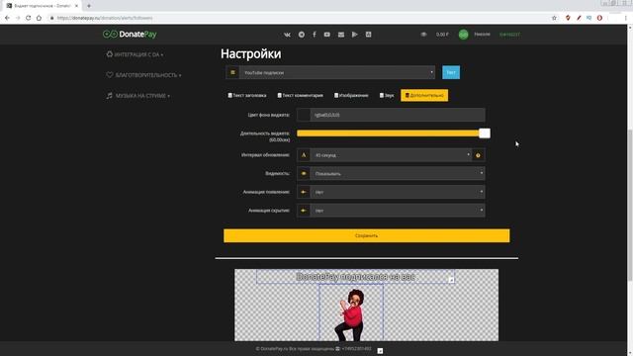Click widget background color swatch
633x356 pixels.
[304, 115]
